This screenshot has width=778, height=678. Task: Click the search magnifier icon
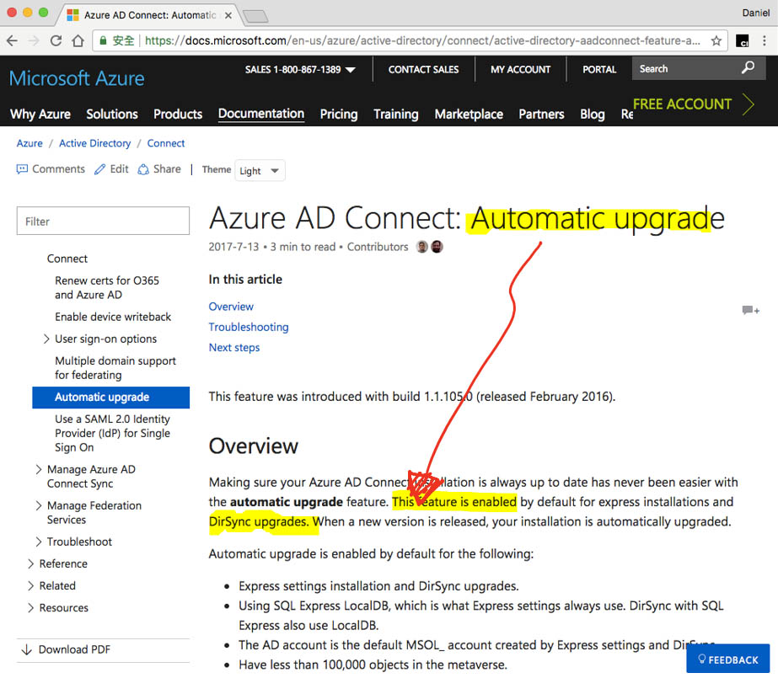point(748,68)
